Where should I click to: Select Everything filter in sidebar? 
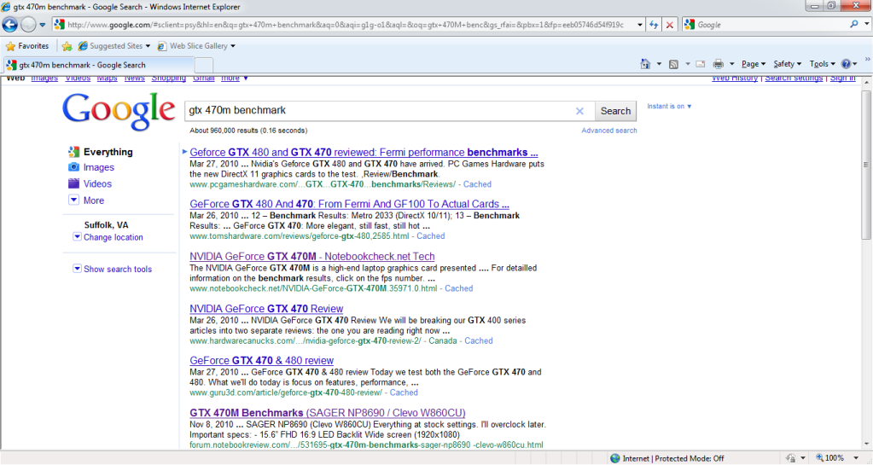coord(108,152)
